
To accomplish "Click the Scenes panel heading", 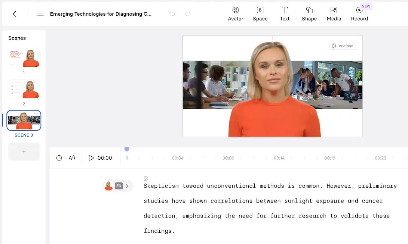I will coord(17,38).
